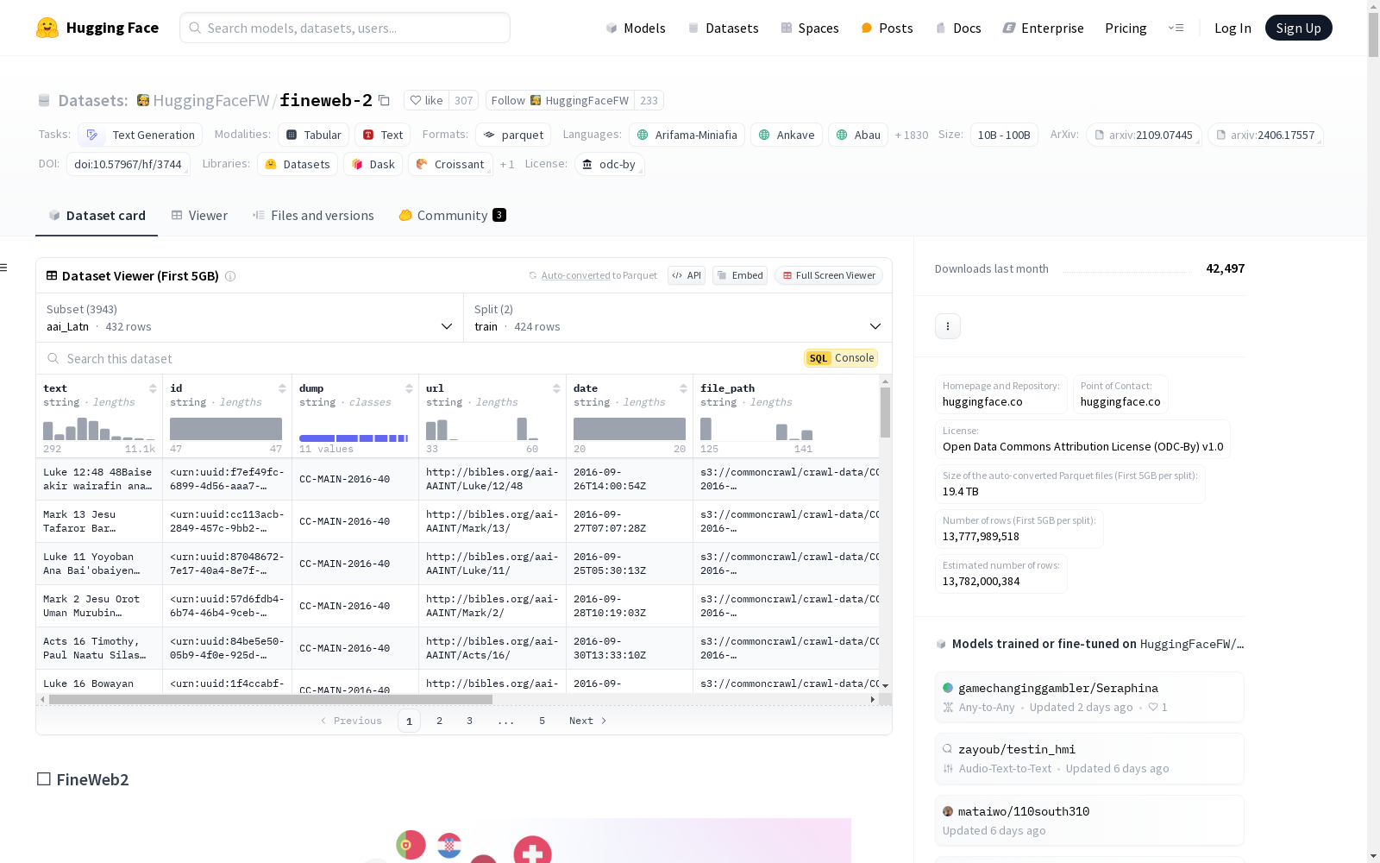Open Models in the top navigation
Viewport: 1380px width, 863px height.
[x=636, y=28]
